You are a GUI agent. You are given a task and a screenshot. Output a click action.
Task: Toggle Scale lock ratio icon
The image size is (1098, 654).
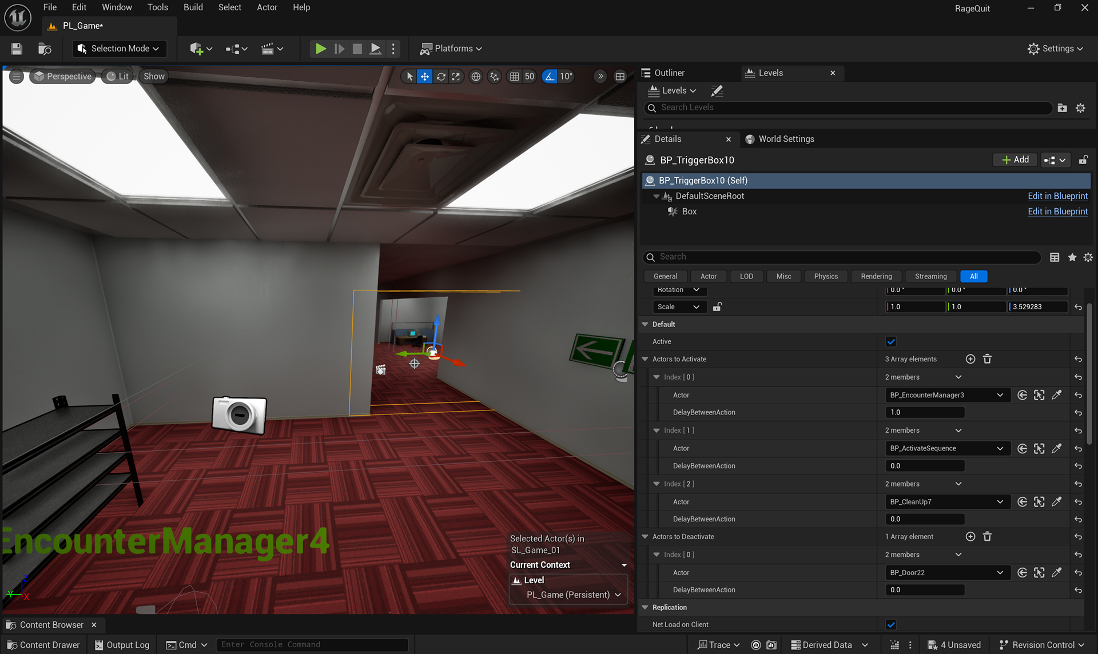(x=717, y=307)
